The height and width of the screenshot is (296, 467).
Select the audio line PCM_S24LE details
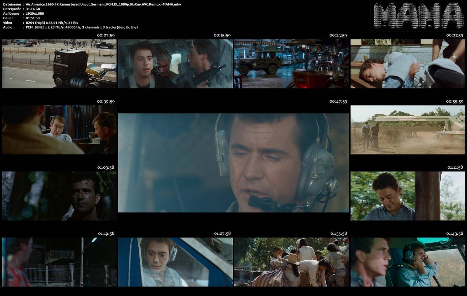pos(82,27)
